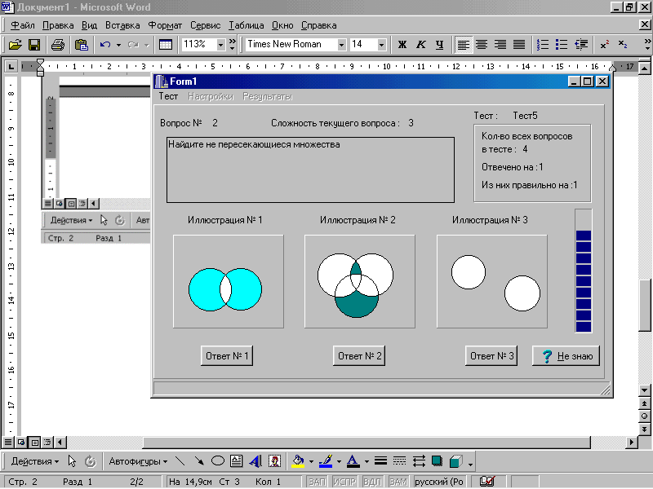The image size is (653, 489).
Task: Choose line style icon
Action: coord(380,461)
